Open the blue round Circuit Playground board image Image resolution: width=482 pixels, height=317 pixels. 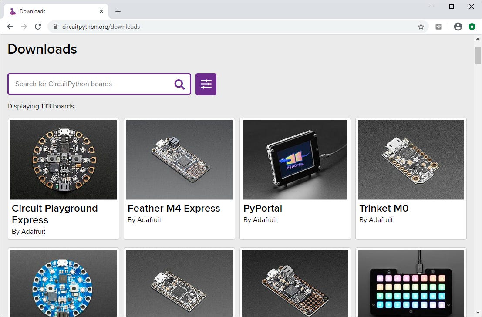click(x=64, y=283)
